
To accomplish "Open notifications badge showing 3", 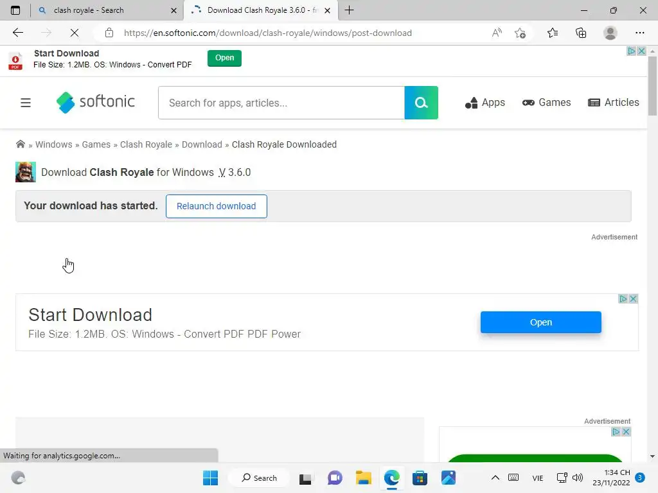I will tap(640, 478).
